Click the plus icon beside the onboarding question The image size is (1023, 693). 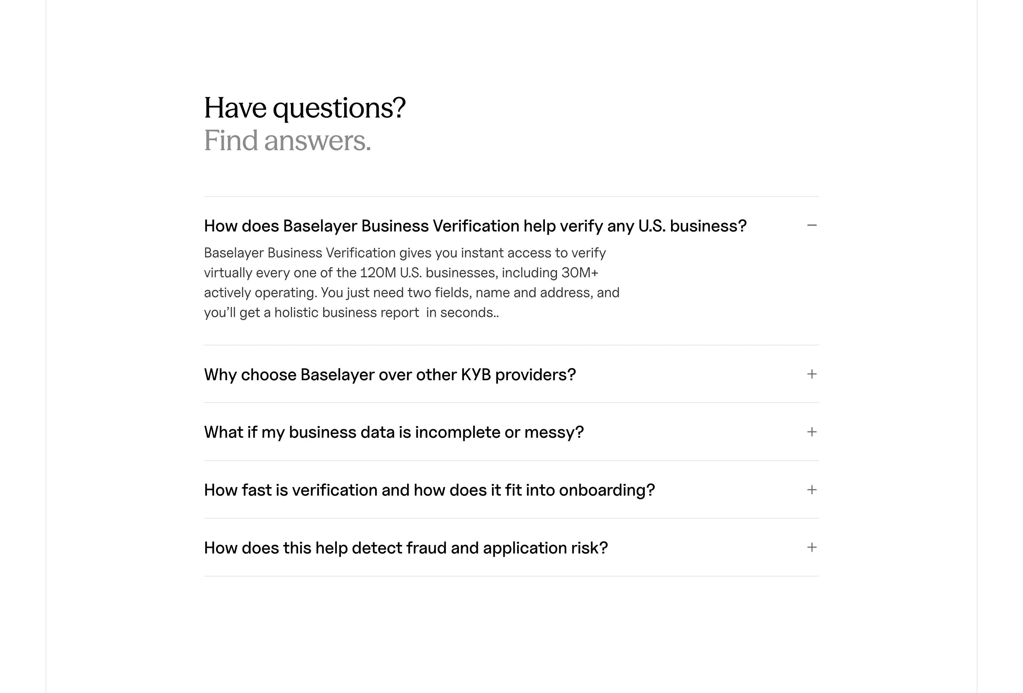pyautogui.click(x=811, y=490)
